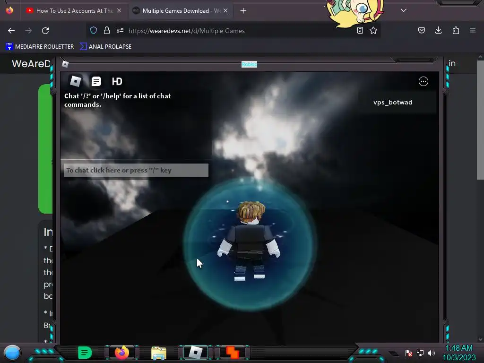Screen dimensions: 484x363
Task: Click the chat input bar
Action: (x=136, y=170)
